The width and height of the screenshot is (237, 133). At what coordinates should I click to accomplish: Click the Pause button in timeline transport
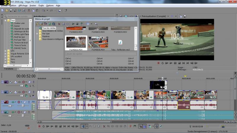55,126
